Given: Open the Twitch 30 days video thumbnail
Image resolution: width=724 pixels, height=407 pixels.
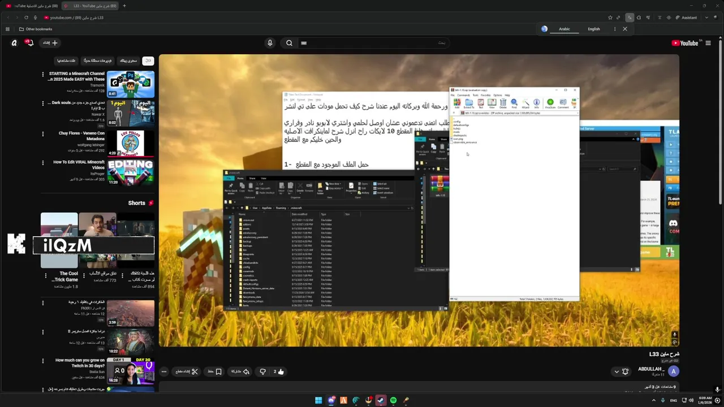Looking at the screenshot, I should [x=131, y=371].
